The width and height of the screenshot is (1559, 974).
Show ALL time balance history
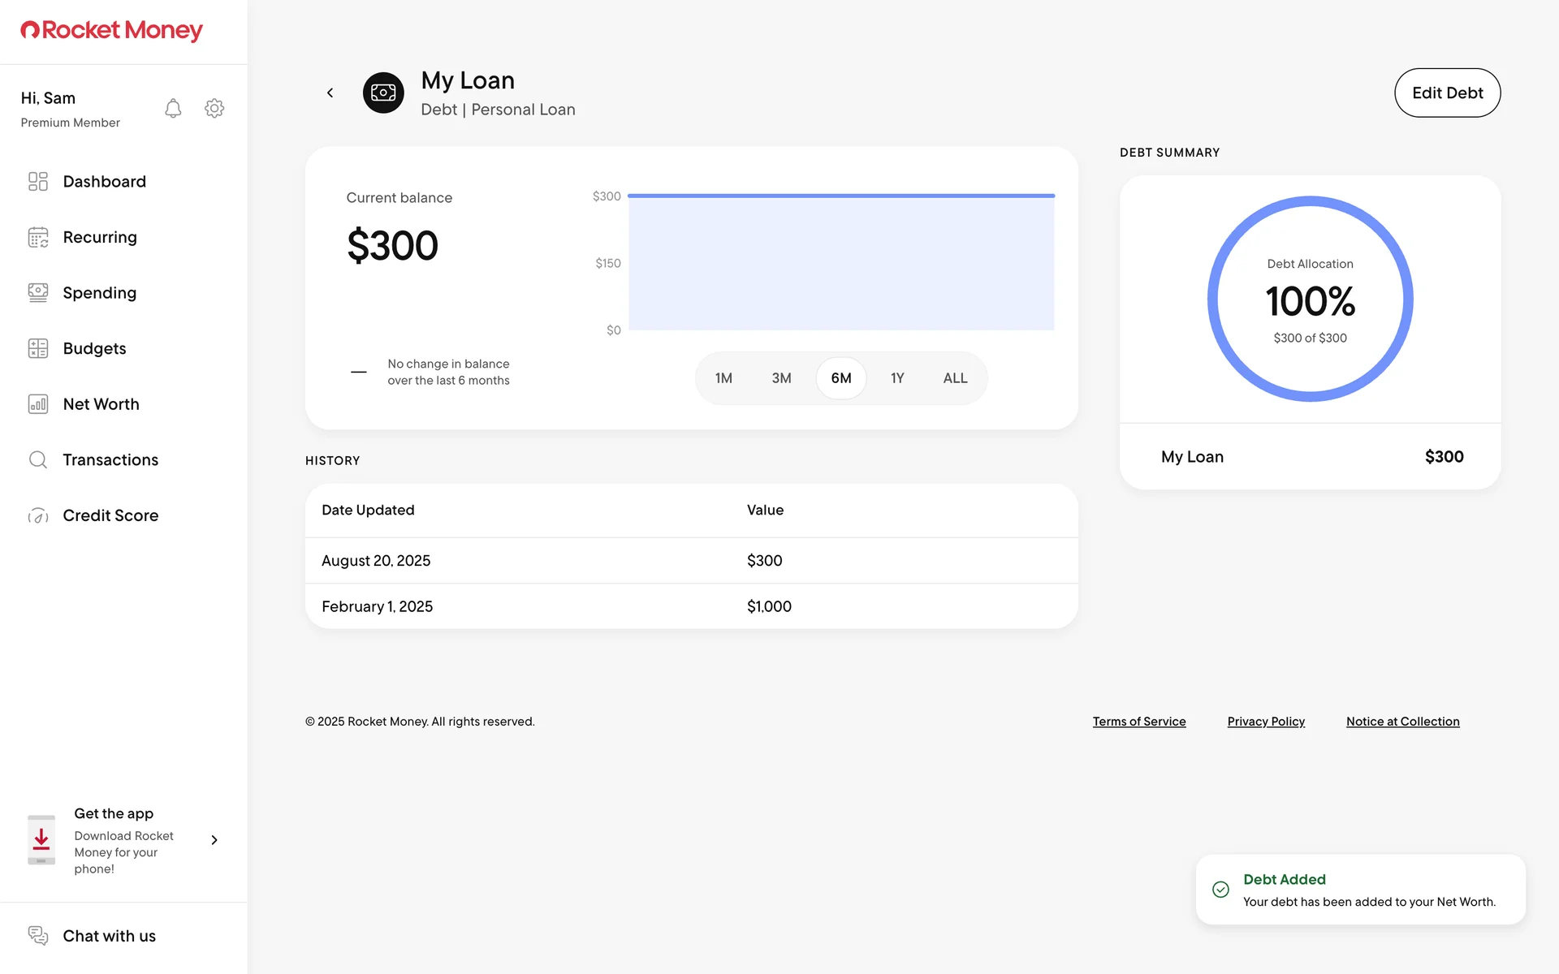(x=955, y=378)
